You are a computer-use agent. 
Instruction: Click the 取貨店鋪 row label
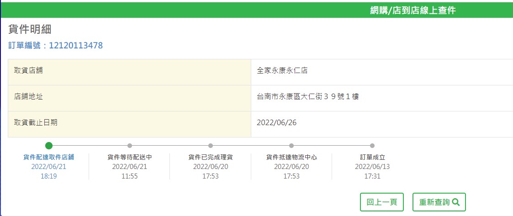click(28, 70)
